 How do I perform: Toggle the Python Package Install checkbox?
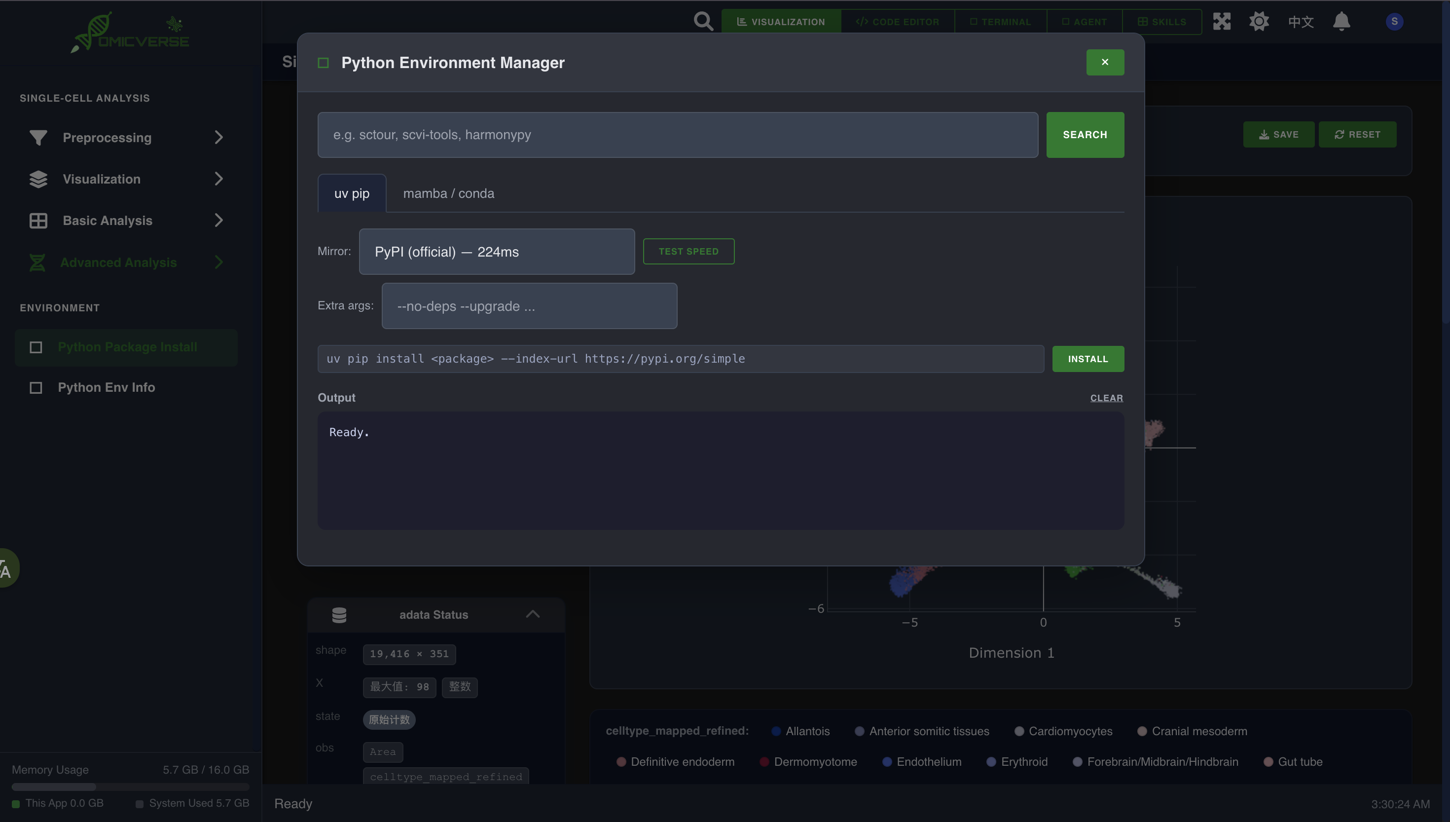tap(36, 347)
